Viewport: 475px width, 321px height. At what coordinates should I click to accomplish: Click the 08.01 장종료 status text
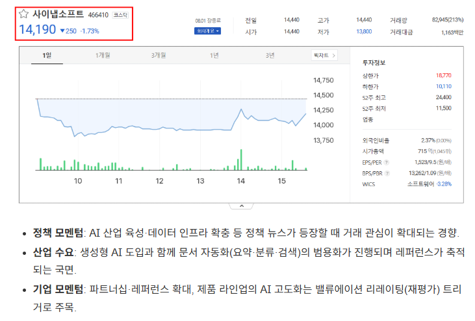[x=208, y=21]
